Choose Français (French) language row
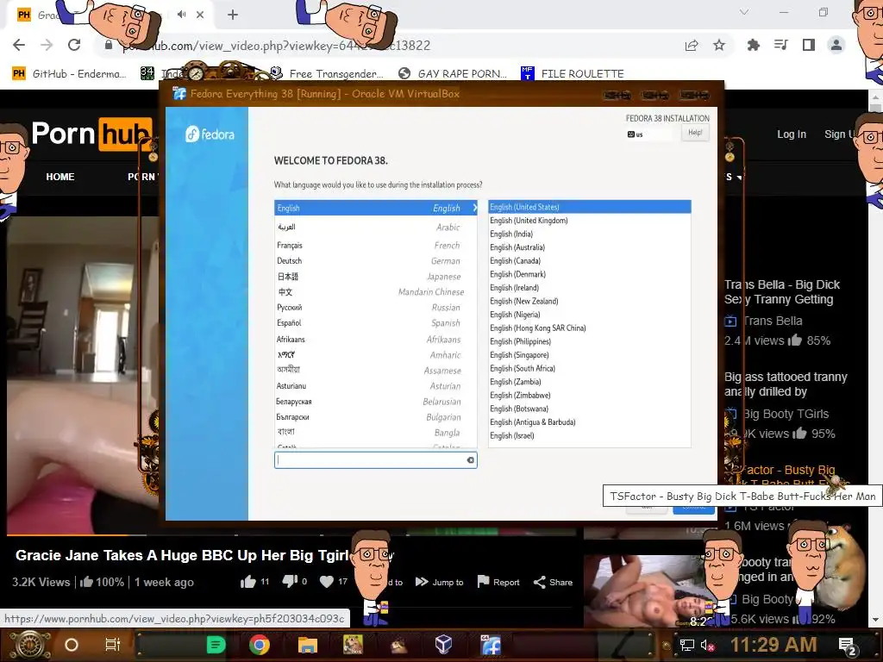 pyautogui.click(x=376, y=246)
